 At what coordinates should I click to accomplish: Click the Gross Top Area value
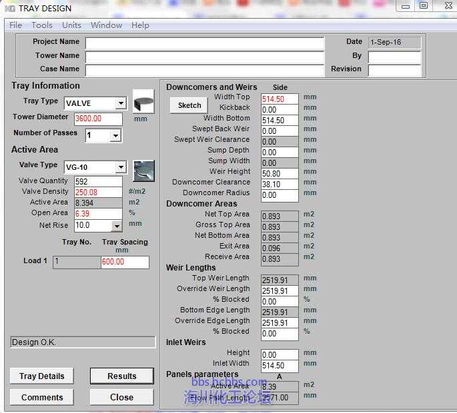click(280, 227)
